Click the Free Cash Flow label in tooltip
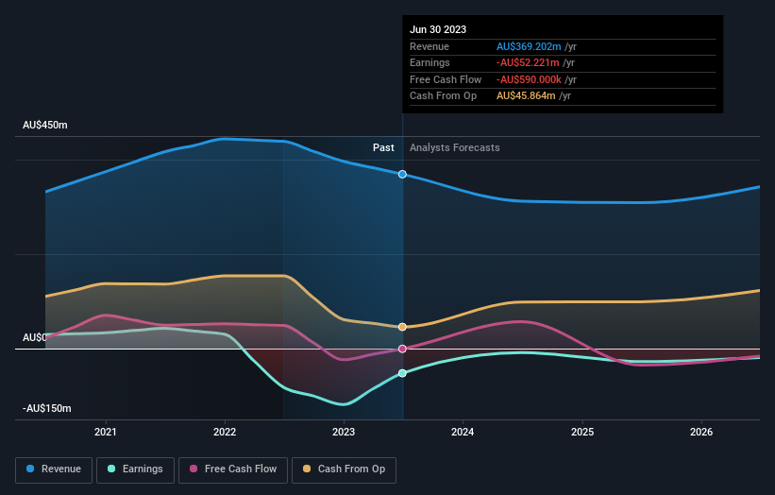Viewport: 775px width, 495px height. tap(446, 79)
